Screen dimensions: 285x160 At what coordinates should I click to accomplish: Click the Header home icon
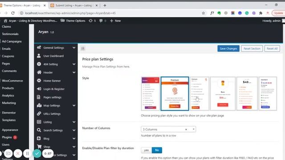[x=39, y=72]
